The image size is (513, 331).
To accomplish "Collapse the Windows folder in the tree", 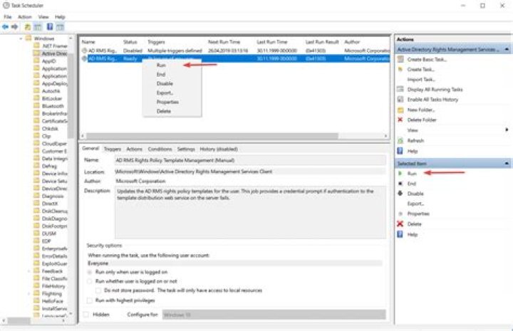I will [x=21, y=38].
